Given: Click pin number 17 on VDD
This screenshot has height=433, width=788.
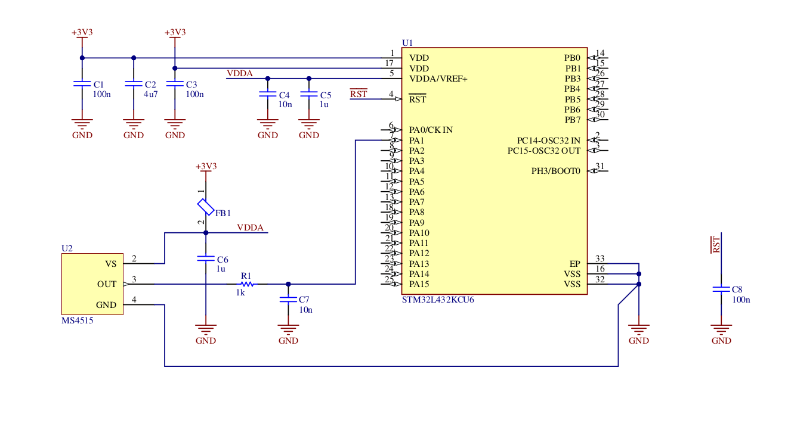Looking at the screenshot, I should tap(389, 63).
